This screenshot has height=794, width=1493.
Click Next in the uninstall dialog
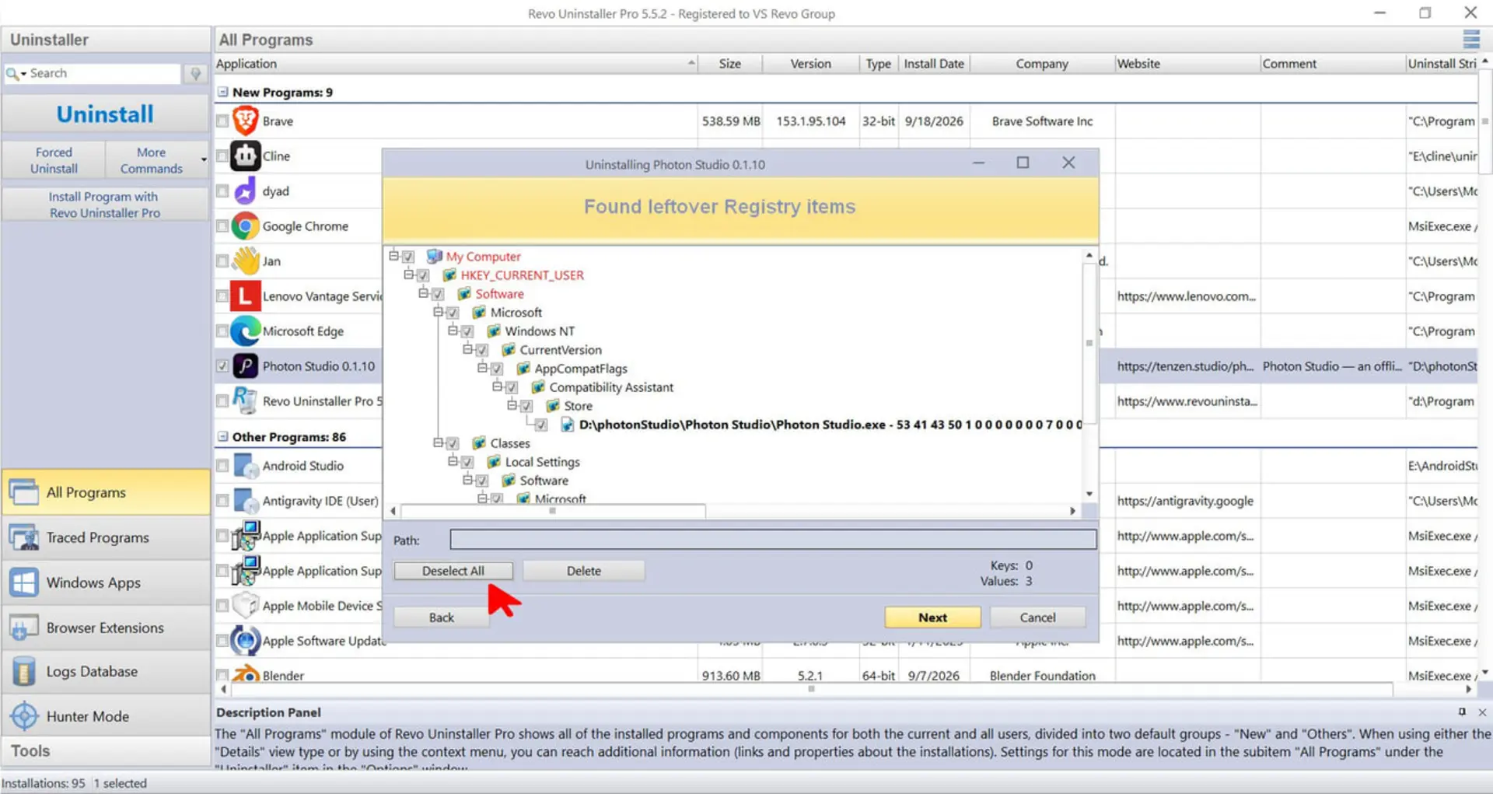pyautogui.click(x=932, y=617)
